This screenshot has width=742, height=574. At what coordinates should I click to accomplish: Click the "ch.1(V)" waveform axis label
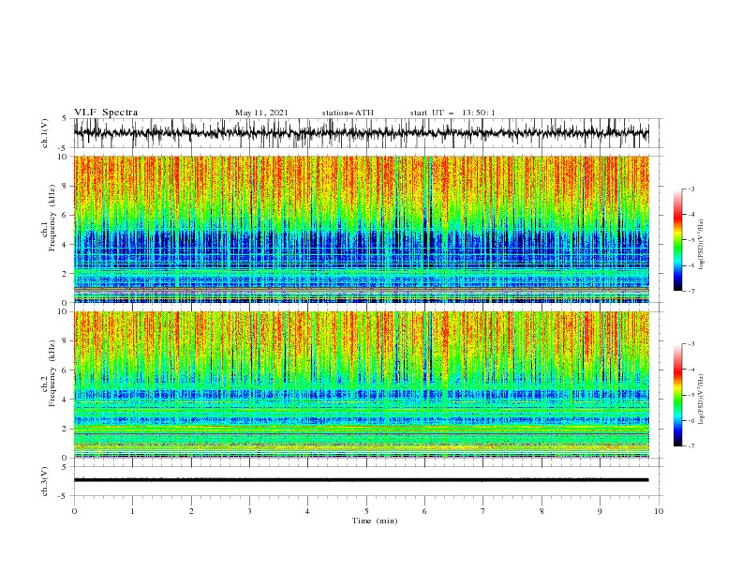45,133
